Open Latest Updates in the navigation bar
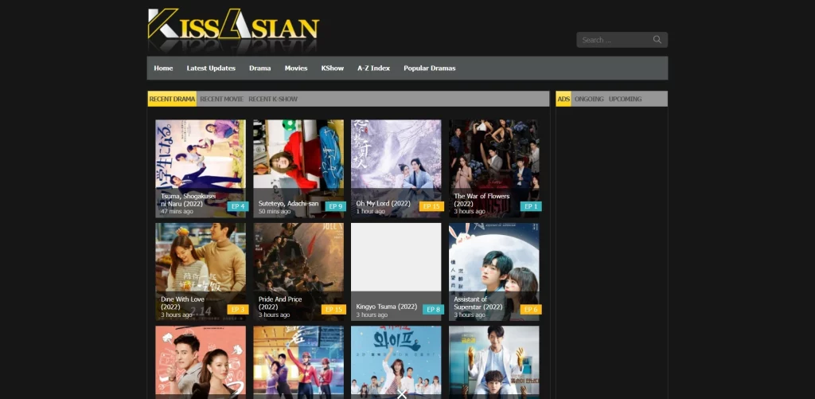Image resolution: width=815 pixels, height=399 pixels. (x=211, y=68)
